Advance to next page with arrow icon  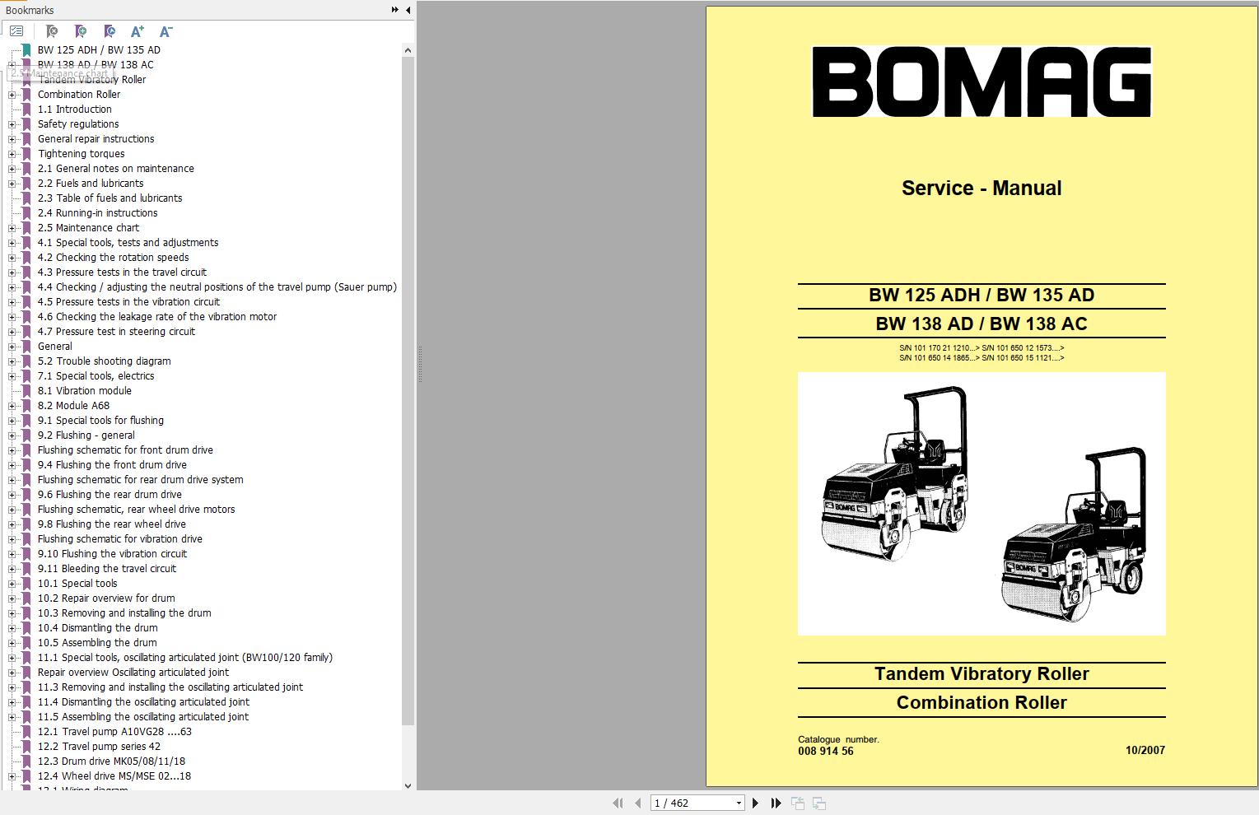[756, 803]
